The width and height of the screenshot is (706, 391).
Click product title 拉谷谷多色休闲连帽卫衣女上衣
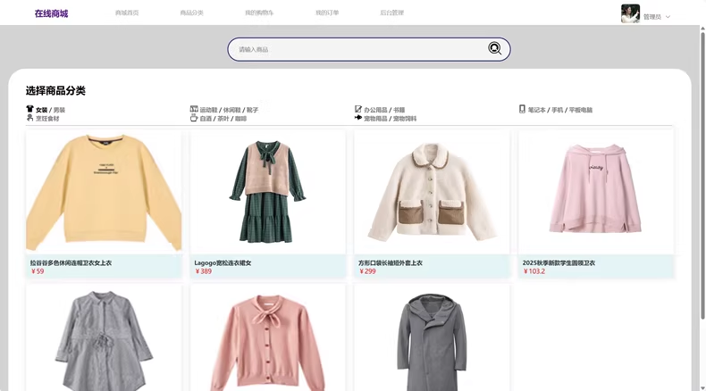pyautogui.click(x=71, y=262)
